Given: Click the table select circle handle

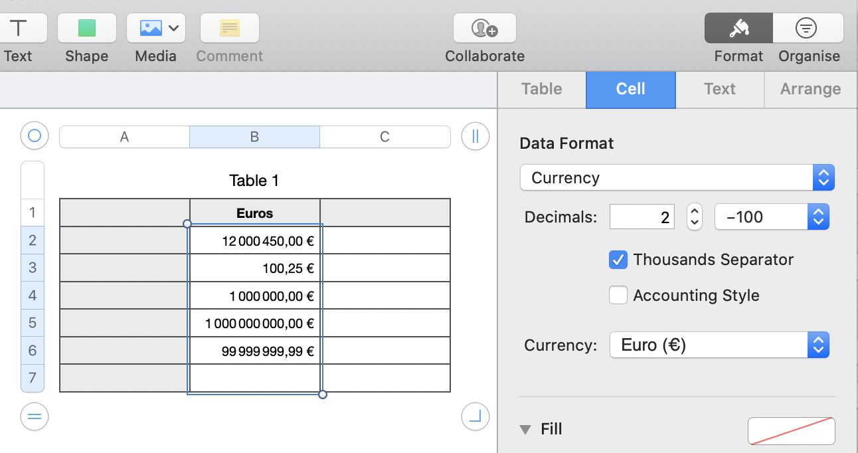Looking at the screenshot, I should point(35,137).
